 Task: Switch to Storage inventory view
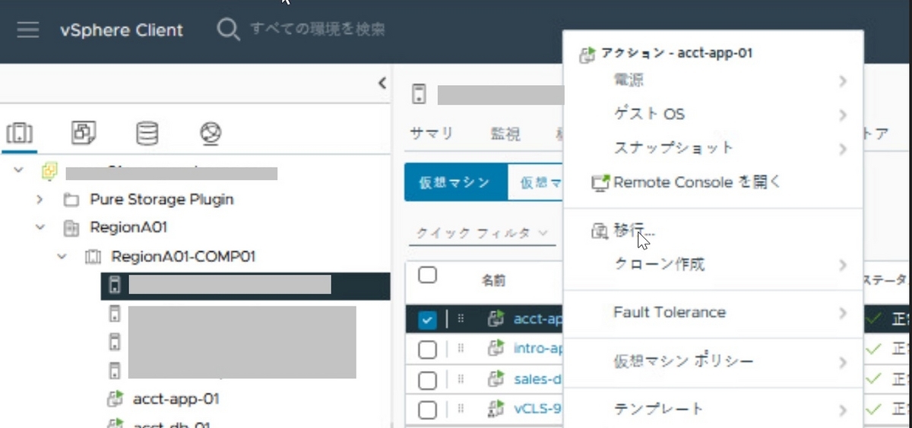[147, 133]
